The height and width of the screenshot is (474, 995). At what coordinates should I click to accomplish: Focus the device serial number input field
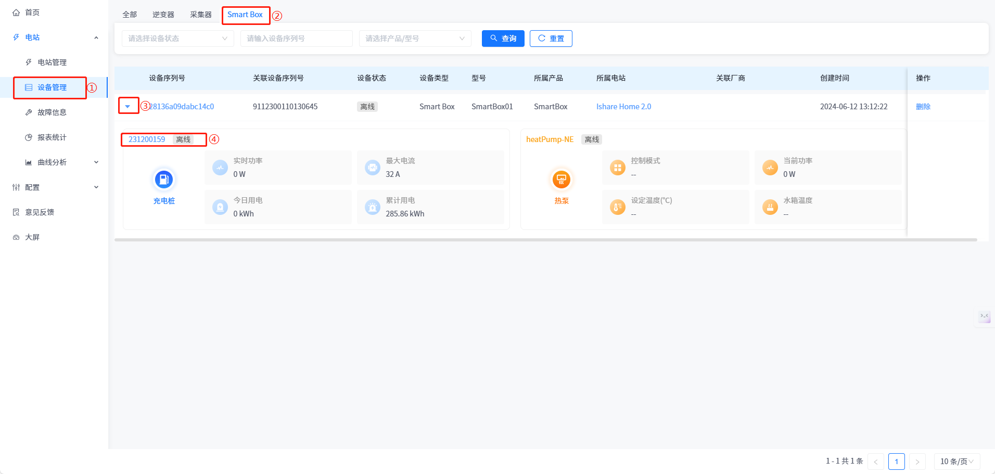pos(296,39)
